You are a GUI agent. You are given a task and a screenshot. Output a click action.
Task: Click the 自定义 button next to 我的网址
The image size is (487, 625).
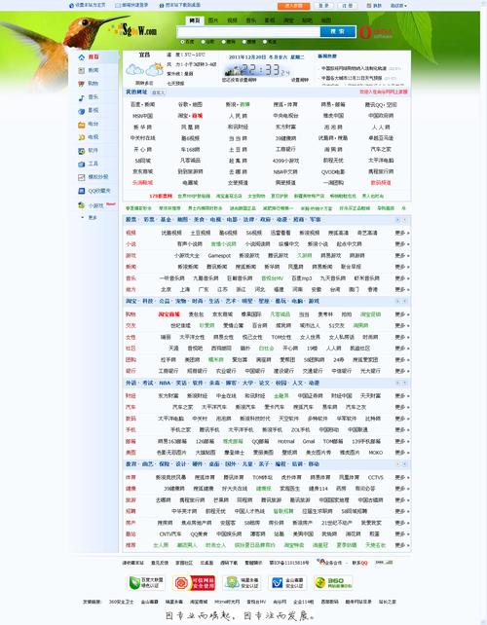[x=158, y=92]
